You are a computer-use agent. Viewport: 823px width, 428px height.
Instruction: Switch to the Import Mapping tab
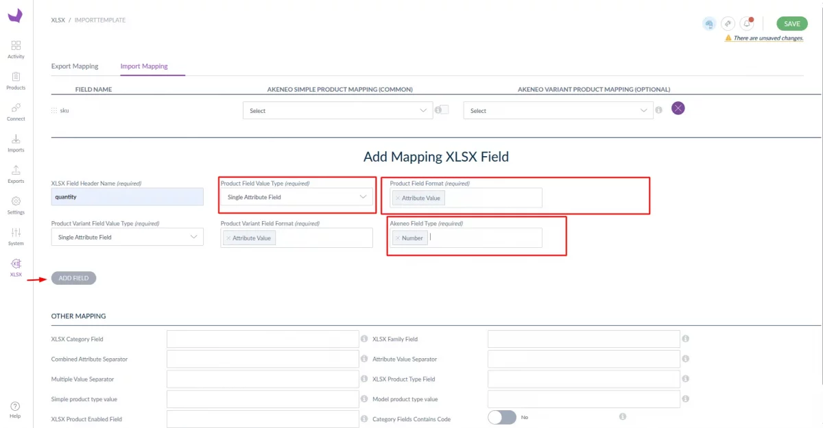[x=144, y=66]
